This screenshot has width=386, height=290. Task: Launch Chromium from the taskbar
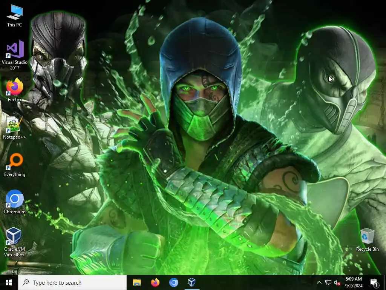pos(173,282)
